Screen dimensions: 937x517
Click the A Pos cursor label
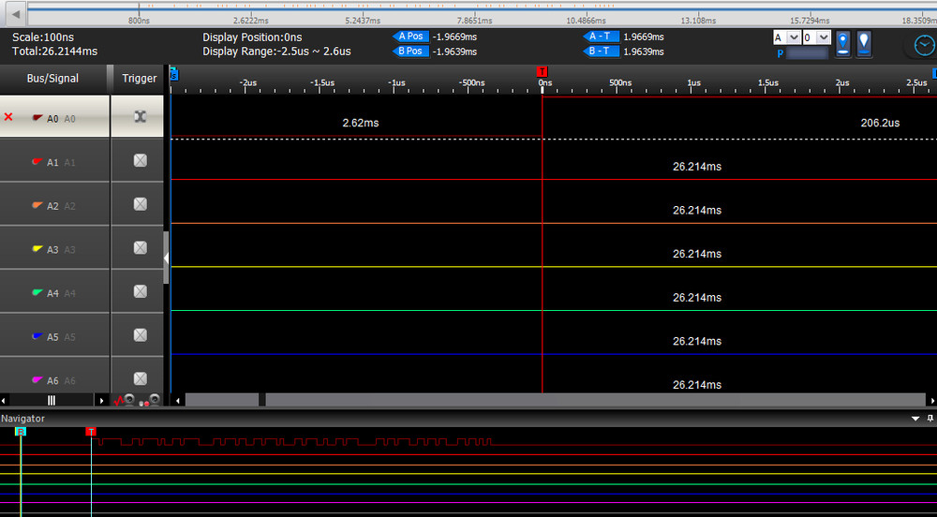[410, 37]
